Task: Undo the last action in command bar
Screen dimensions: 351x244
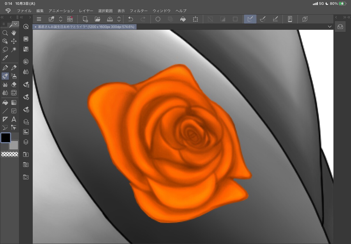Action: (x=131, y=19)
